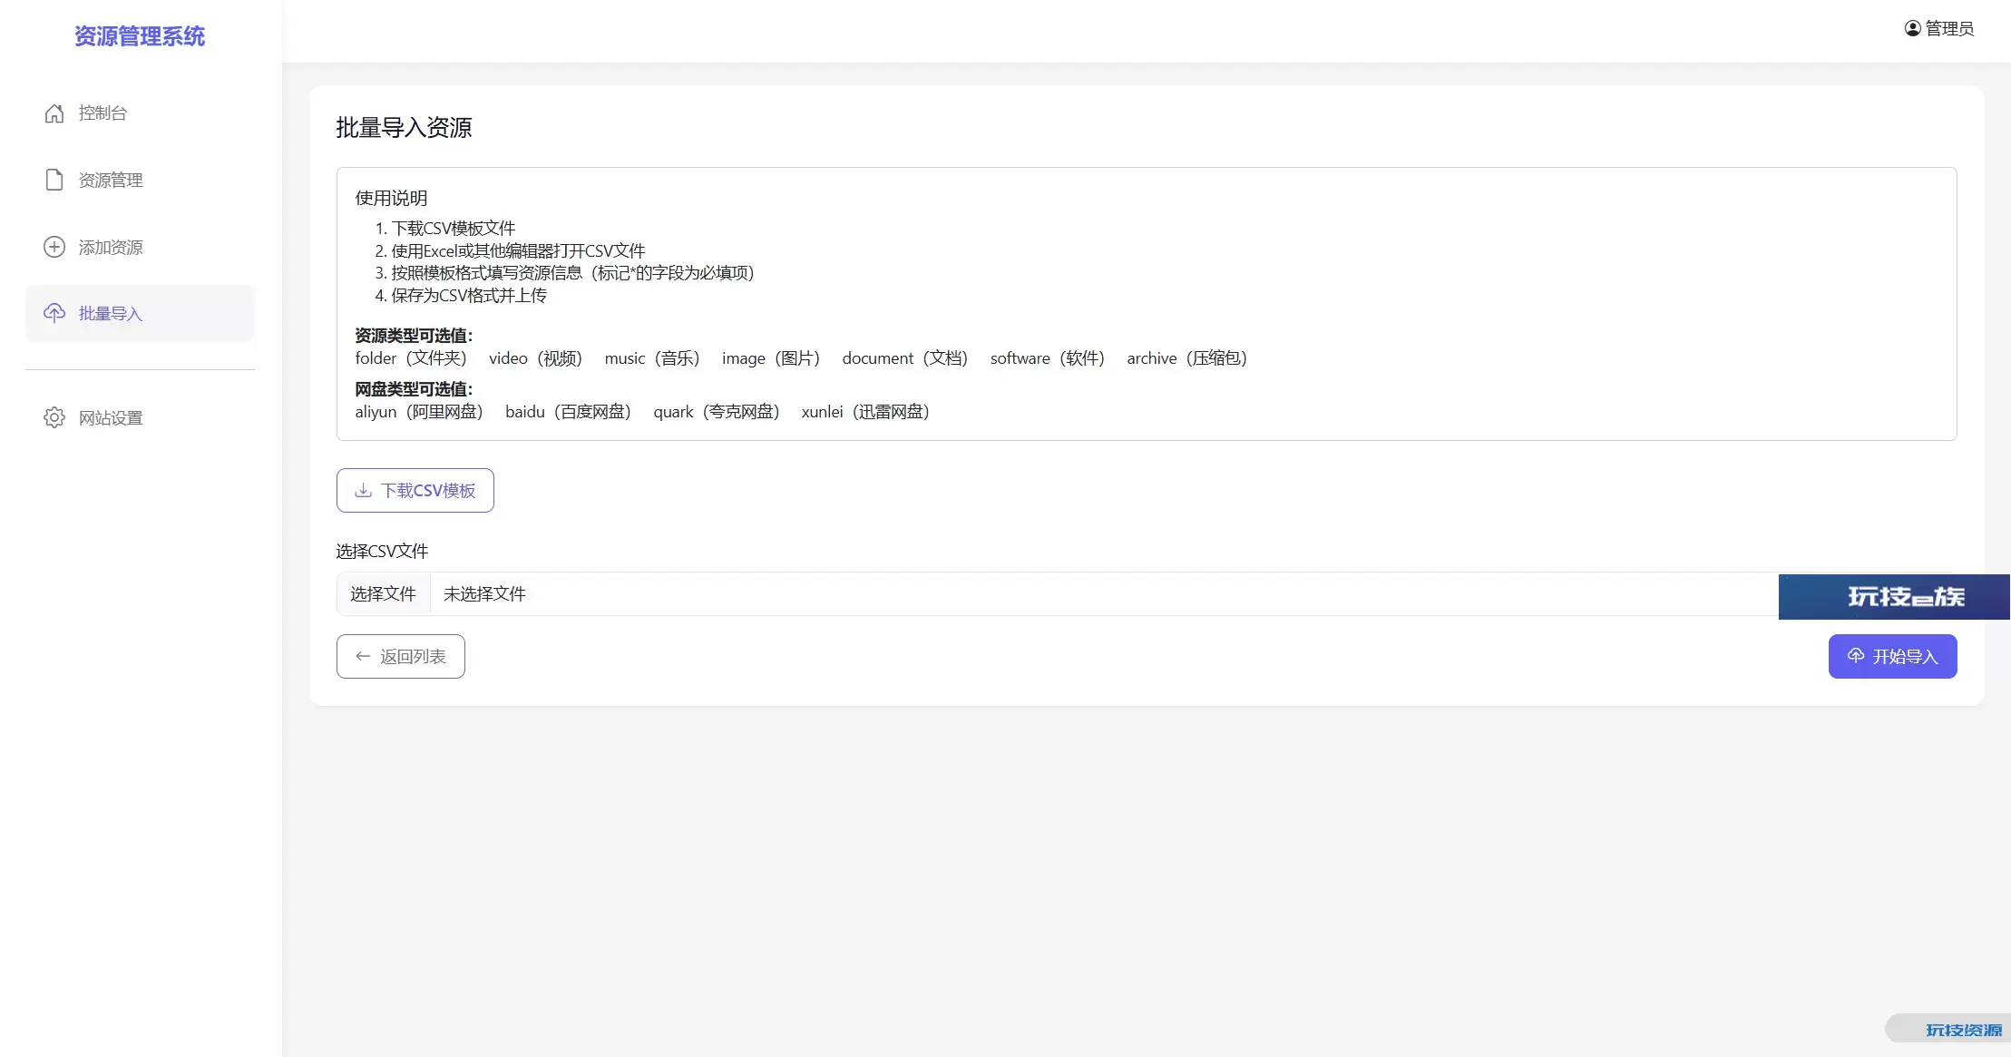Click the software（软件）value
Image resolution: width=2011 pixels, height=1057 pixels.
1048,358
